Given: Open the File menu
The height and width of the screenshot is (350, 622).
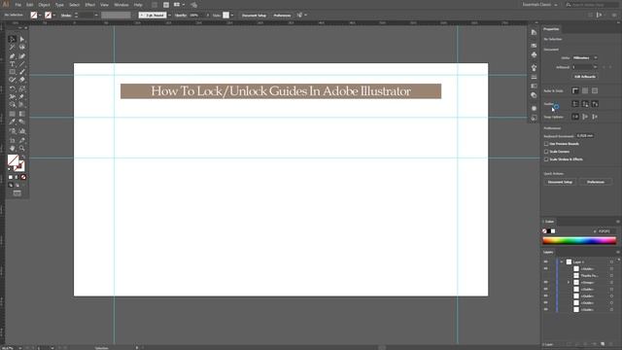Looking at the screenshot, I should (17, 5).
